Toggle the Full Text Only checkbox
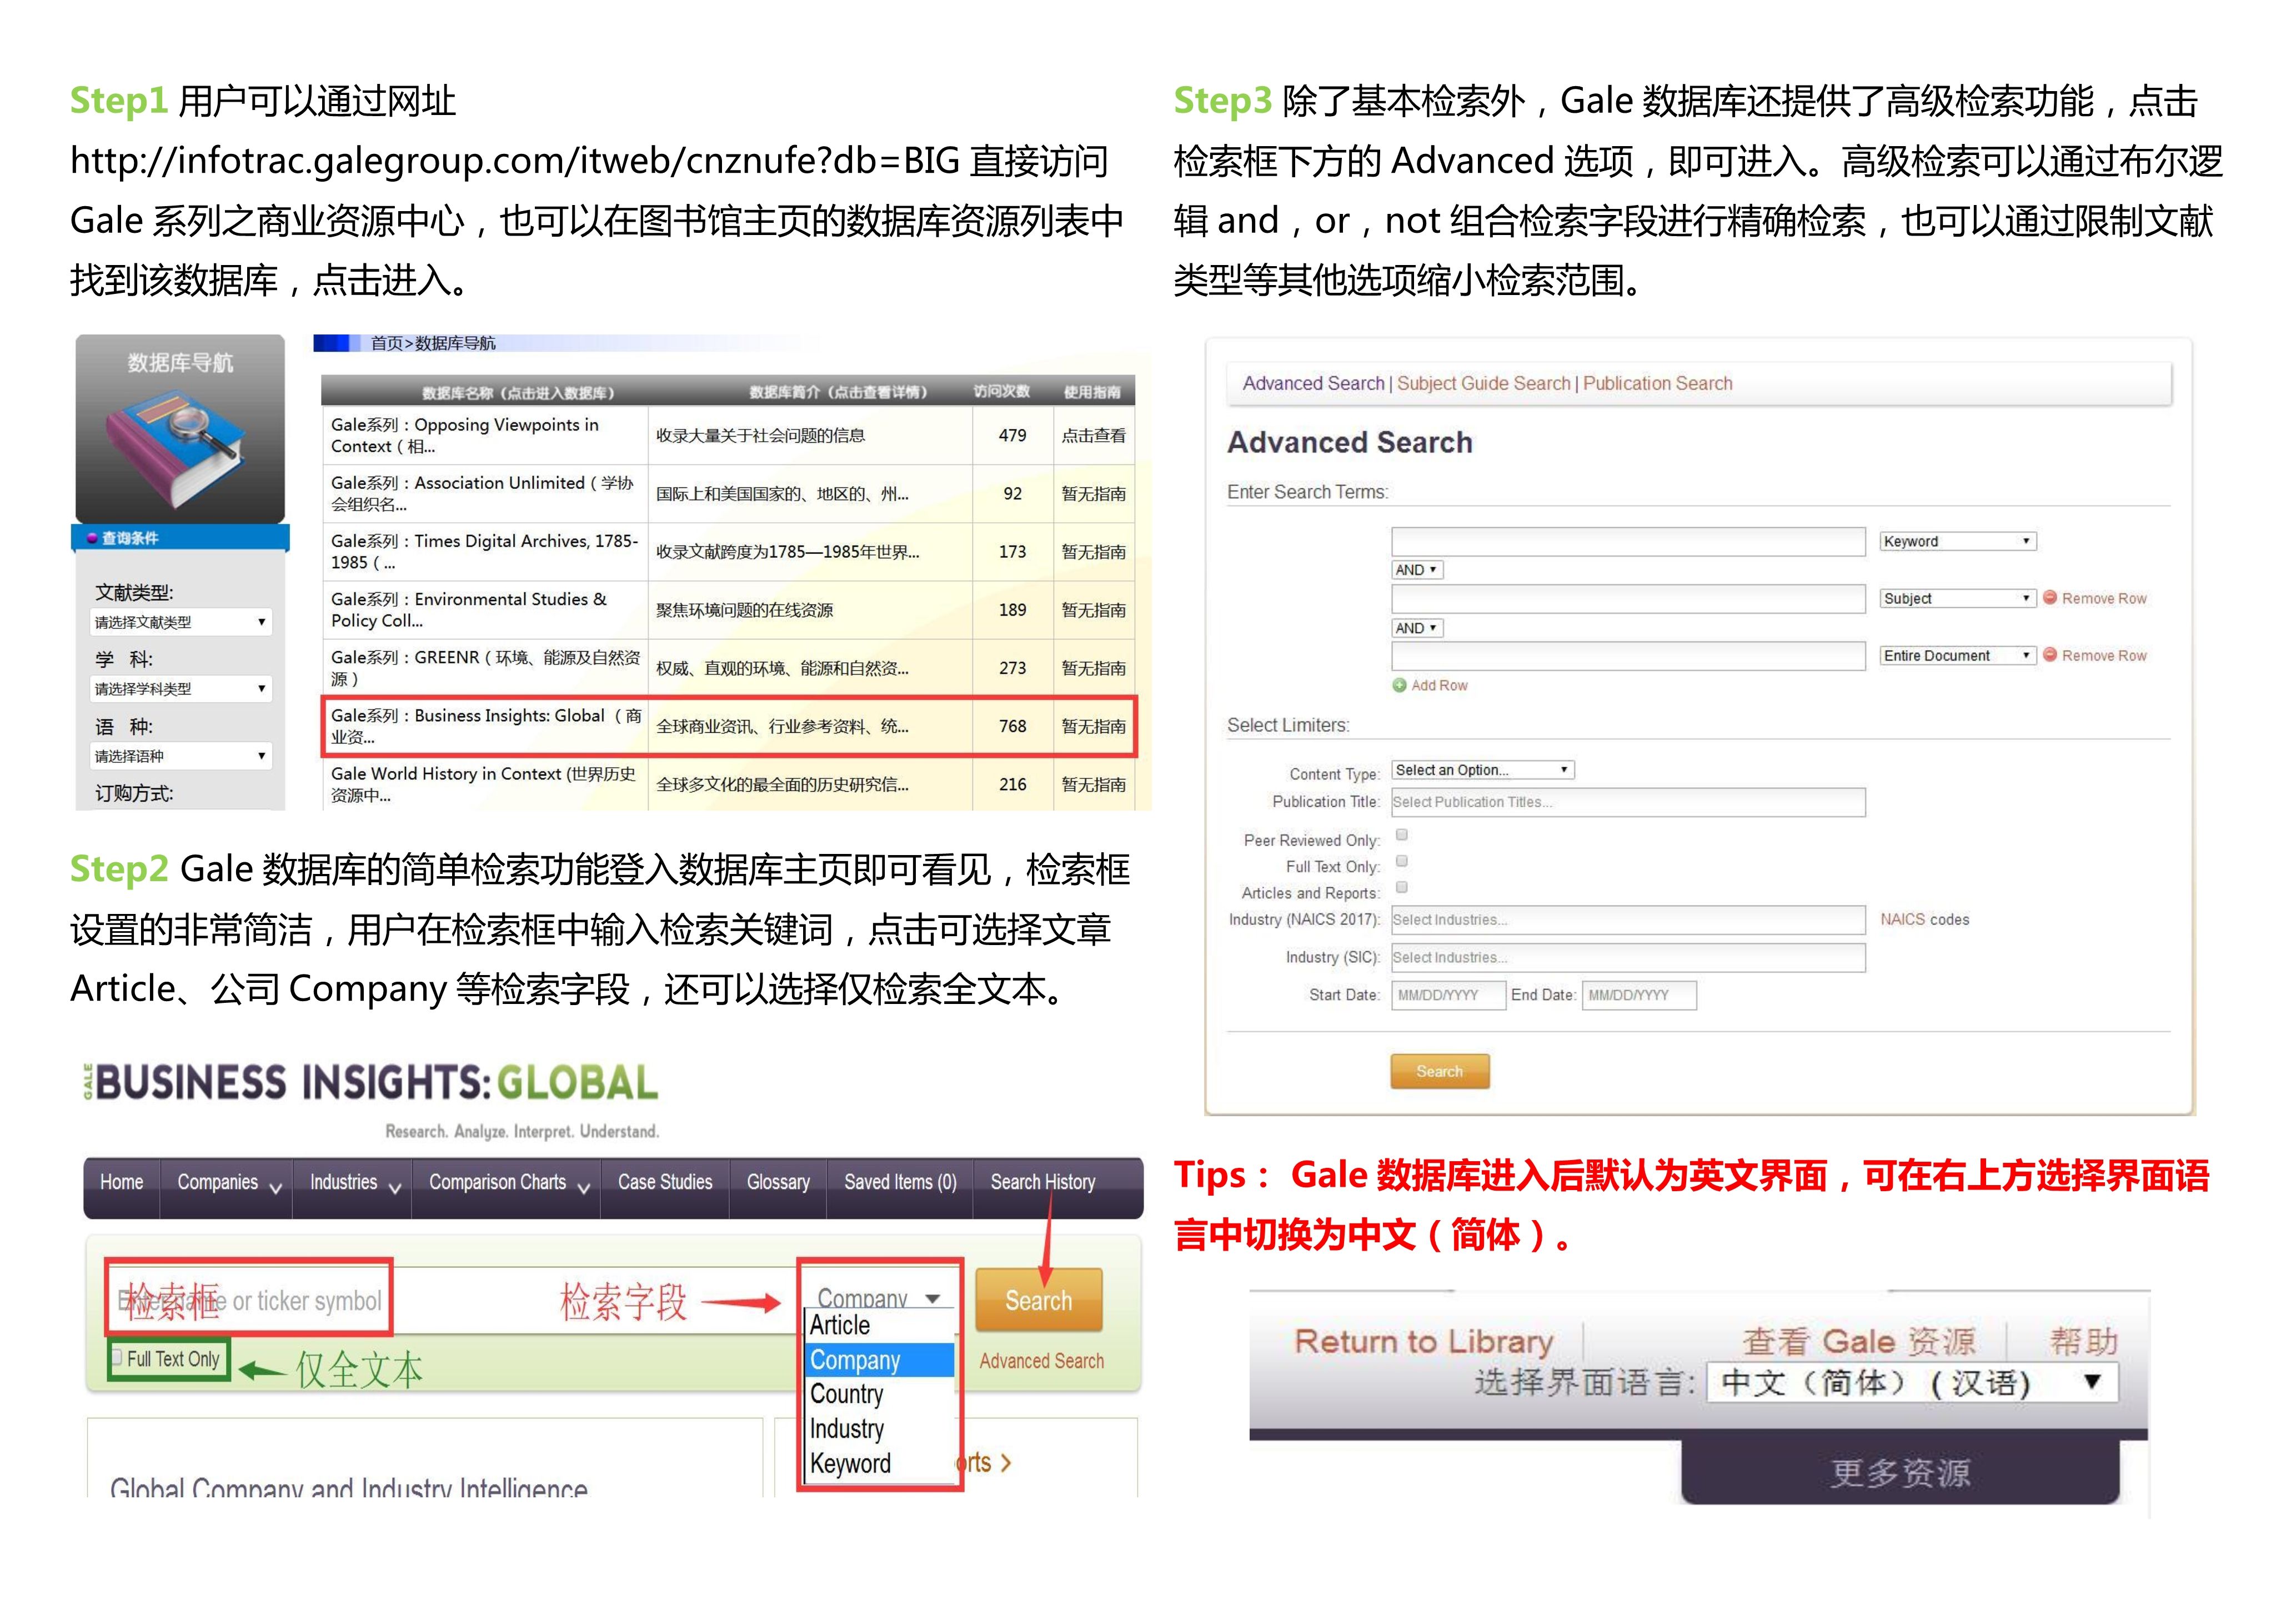2296x1624 pixels. (x=117, y=1357)
